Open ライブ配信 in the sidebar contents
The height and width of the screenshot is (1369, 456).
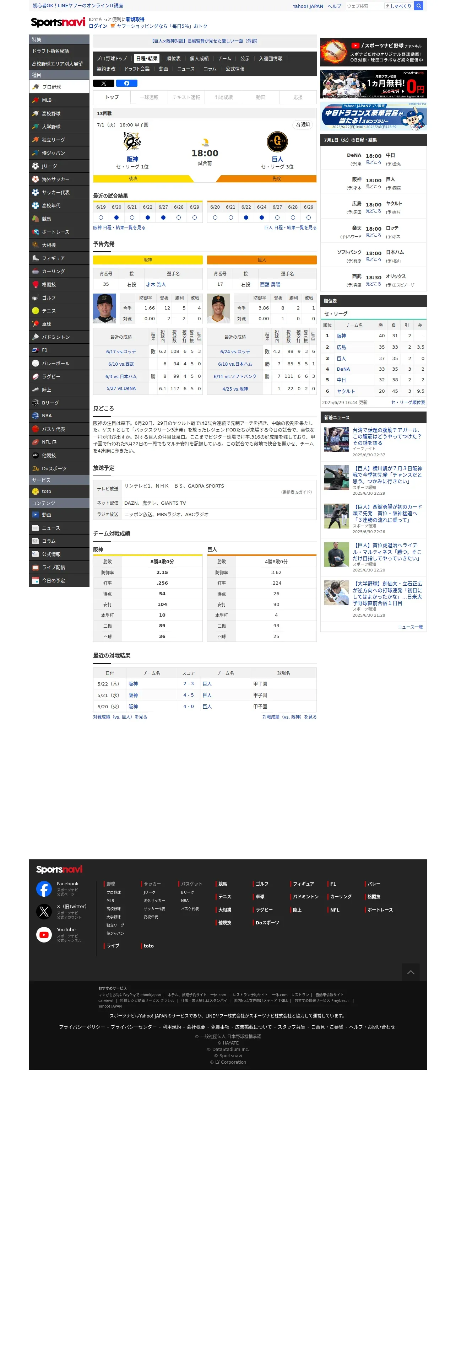(59, 568)
